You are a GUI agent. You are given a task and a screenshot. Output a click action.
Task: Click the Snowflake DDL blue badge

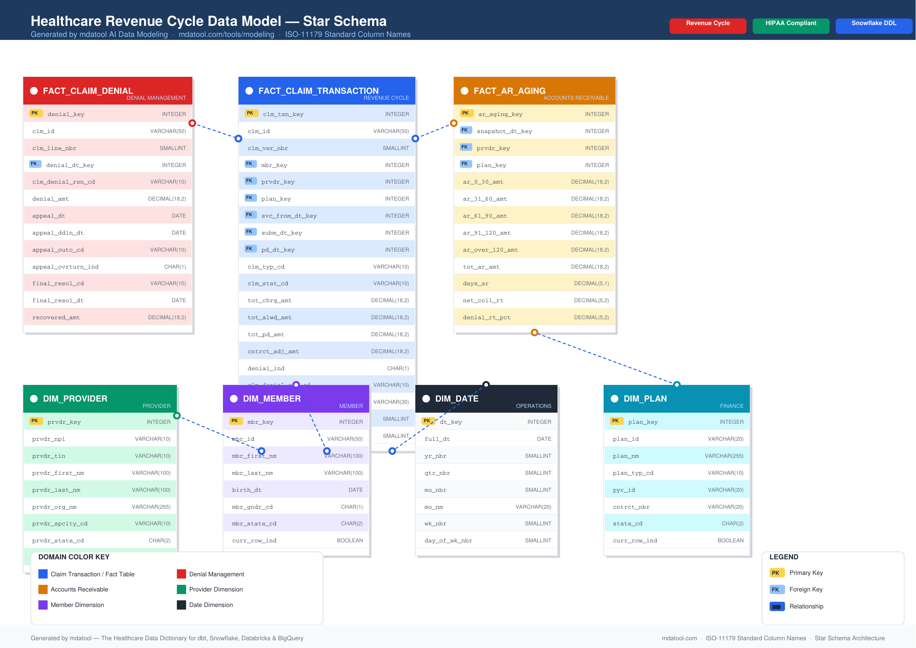pos(874,26)
